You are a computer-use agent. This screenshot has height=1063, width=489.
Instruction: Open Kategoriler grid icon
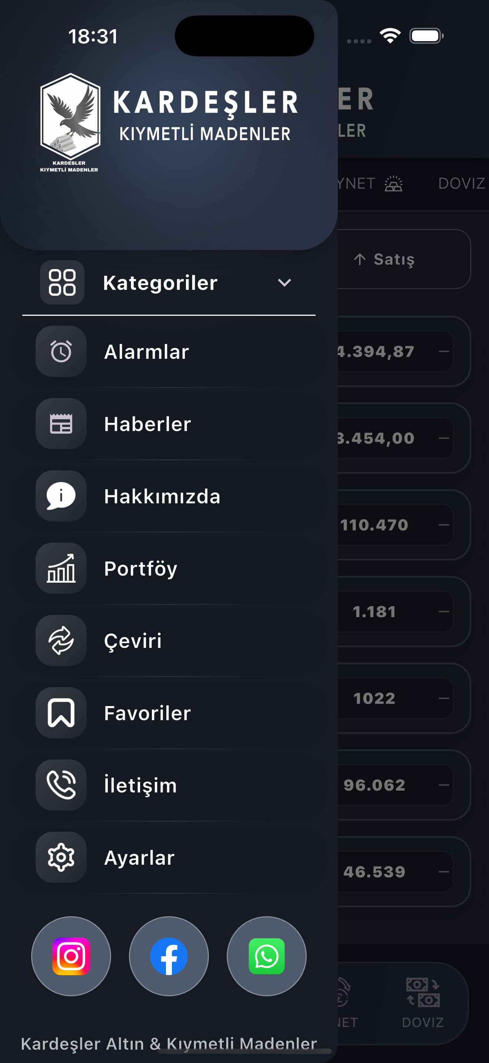pos(62,283)
